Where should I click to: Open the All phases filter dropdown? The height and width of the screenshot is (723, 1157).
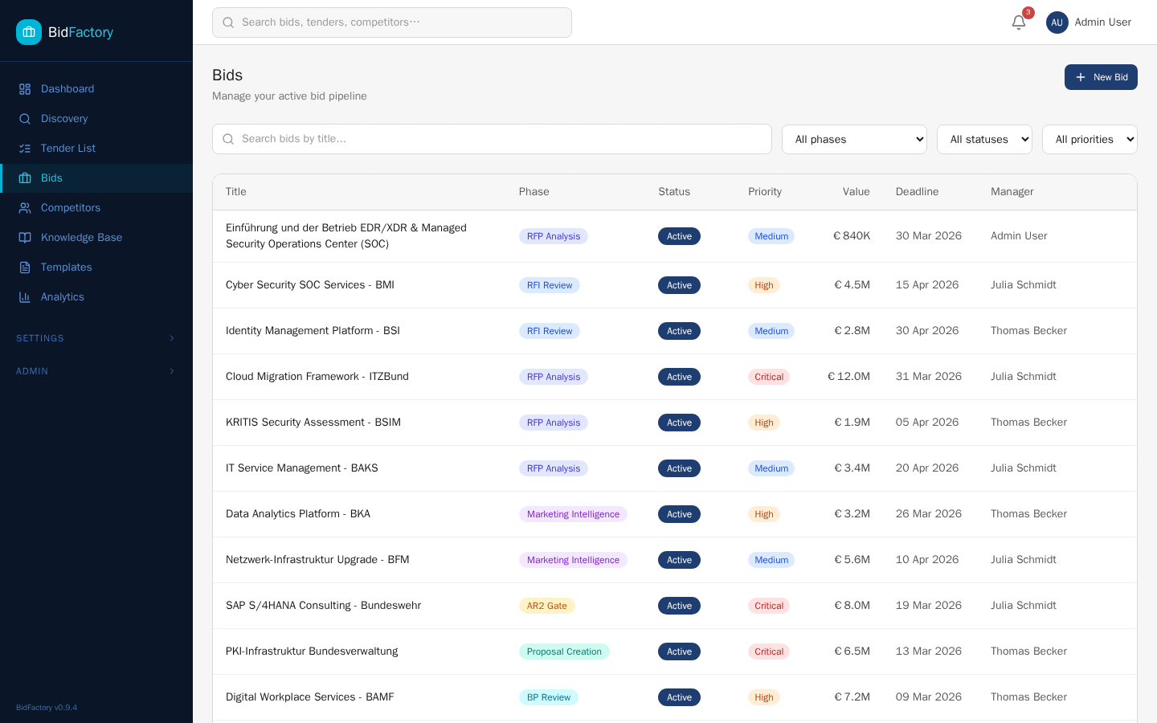pos(854,139)
